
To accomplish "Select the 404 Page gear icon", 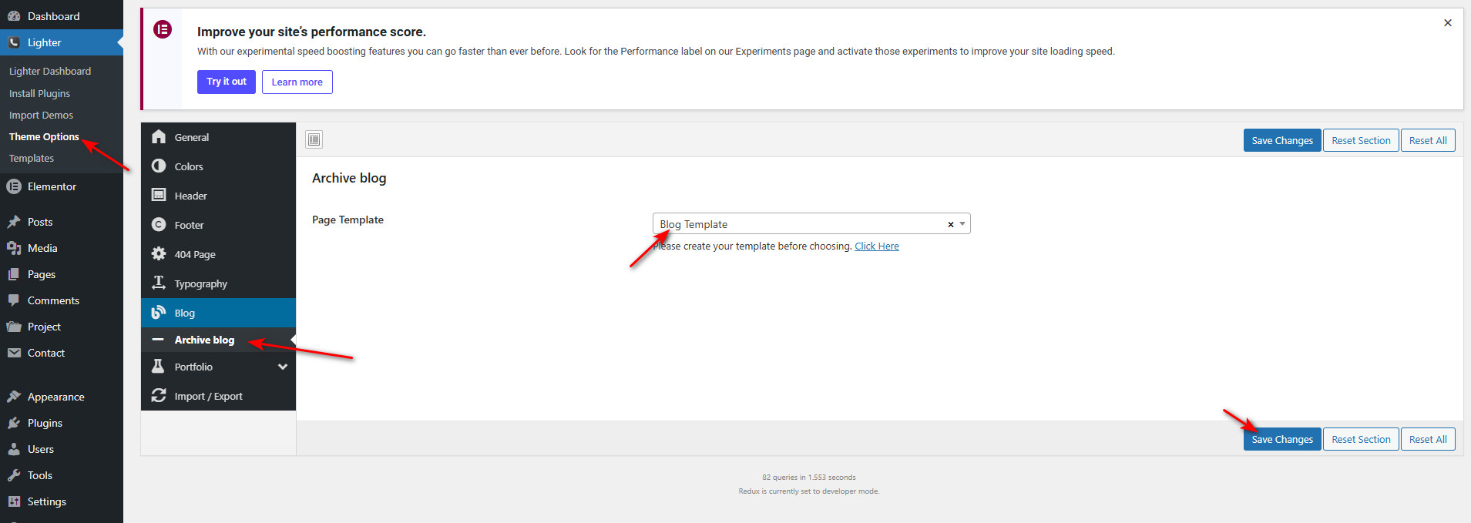I will point(159,254).
